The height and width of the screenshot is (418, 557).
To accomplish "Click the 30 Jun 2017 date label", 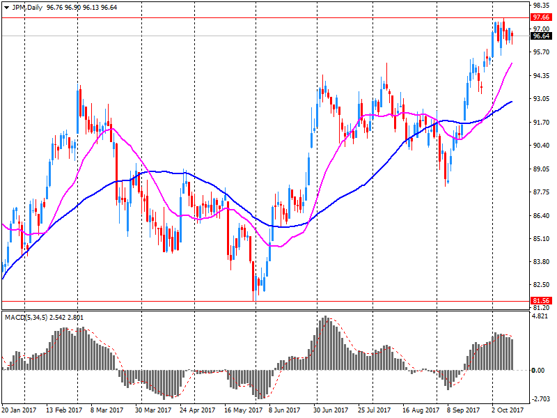I will pyautogui.click(x=331, y=410).
